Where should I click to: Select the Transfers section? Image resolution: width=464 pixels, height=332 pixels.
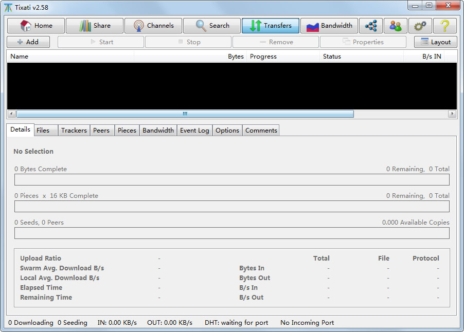tap(271, 25)
